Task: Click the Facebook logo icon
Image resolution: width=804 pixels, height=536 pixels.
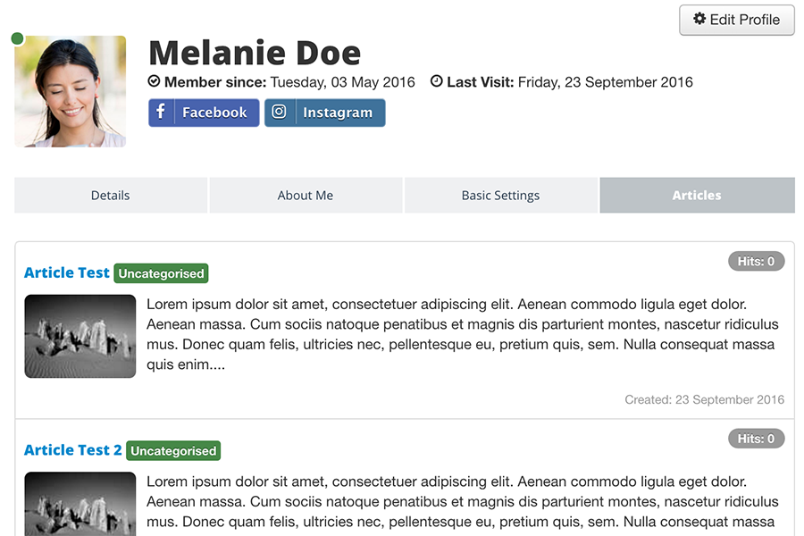Action: [161, 112]
